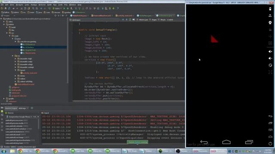Screen dimensions: 275x154
Task: Tap Genymotion sidebar back arrow icon
Action: coord(270,116)
